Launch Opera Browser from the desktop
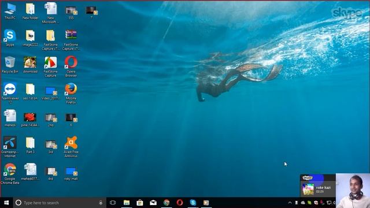 point(71,66)
